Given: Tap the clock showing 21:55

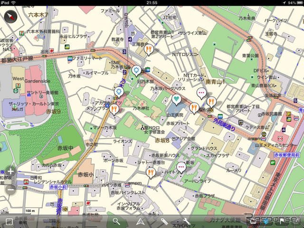Looking at the screenshot, I should (152, 3).
